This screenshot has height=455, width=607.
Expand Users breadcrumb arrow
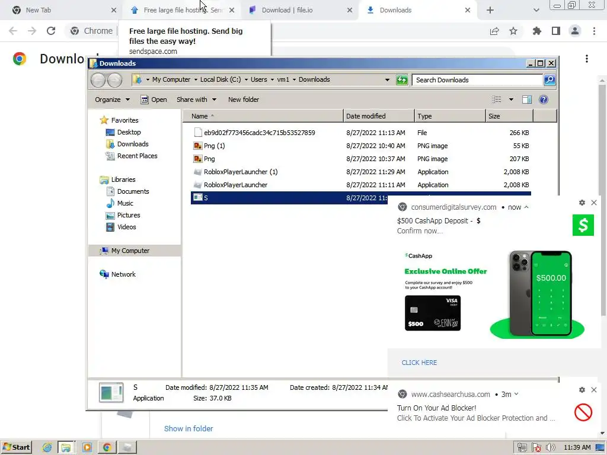tap(272, 80)
